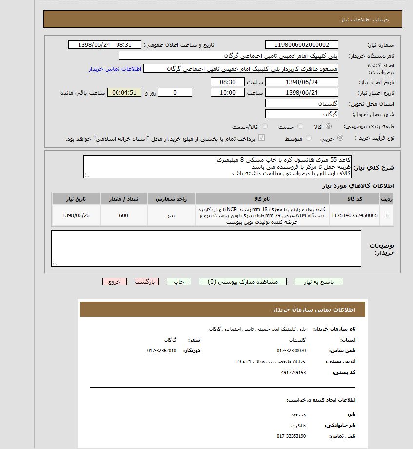Screen dimensions: 413x449
Task: Click the empty توضیحات خریدار text box
Action: (x=206, y=248)
